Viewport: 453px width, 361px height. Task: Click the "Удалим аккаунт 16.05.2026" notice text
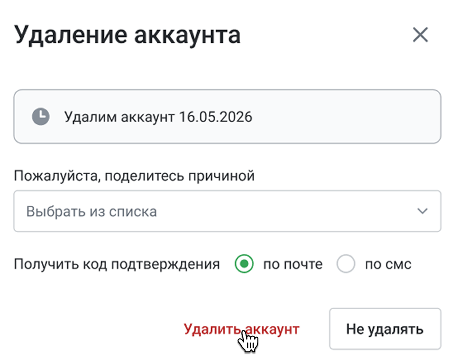tap(158, 117)
